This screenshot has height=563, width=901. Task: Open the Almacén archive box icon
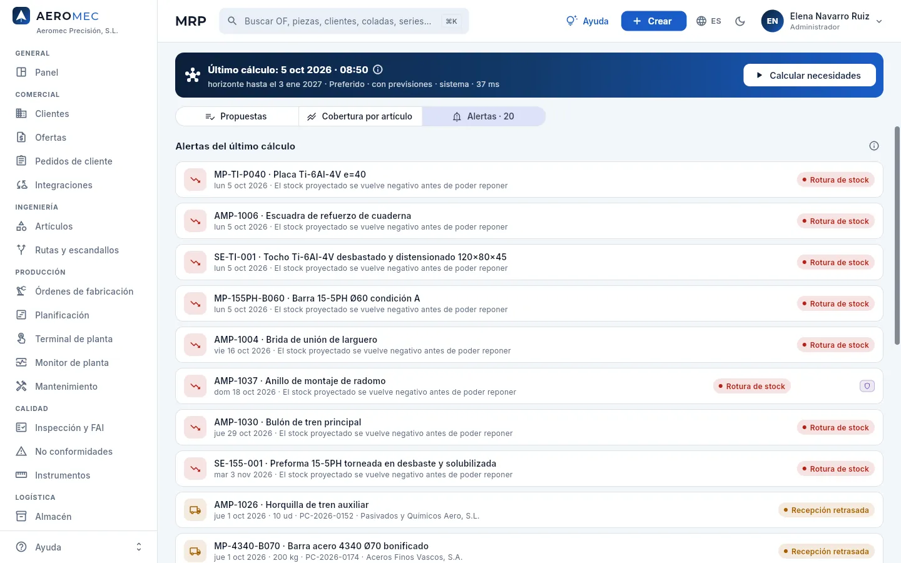click(21, 516)
